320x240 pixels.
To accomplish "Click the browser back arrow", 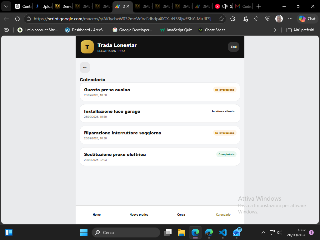I will tap(6, 19).
